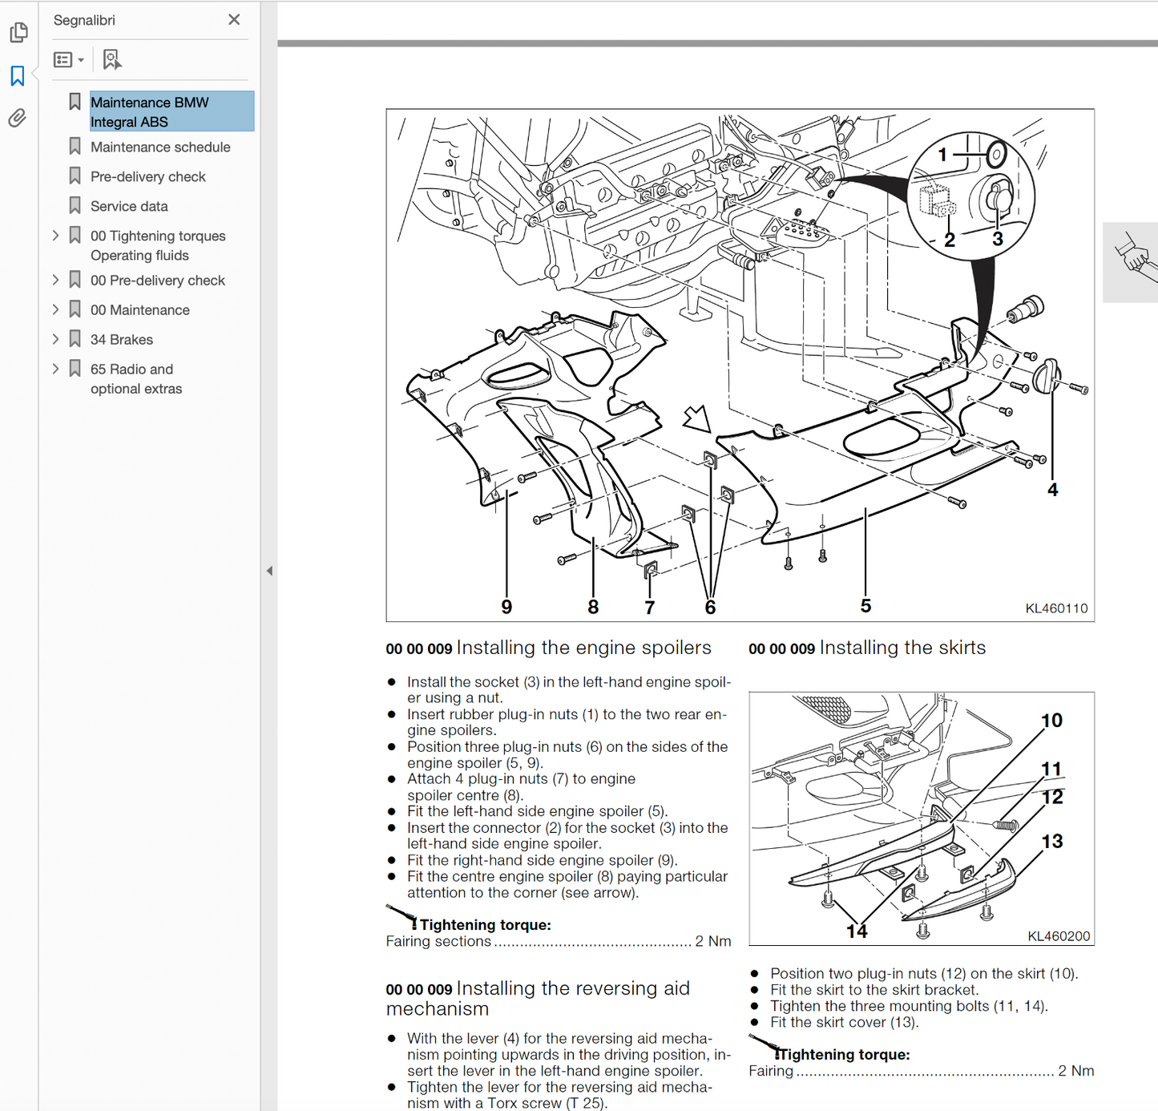Viewport: 1158px width, 1111px height.
Task: Open the Pre-delivery check bookmark
Action: pos(147,176)
